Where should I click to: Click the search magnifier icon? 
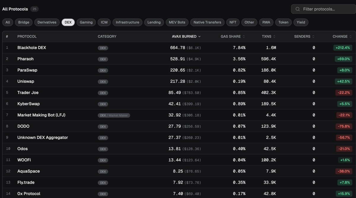coord(298,9)
